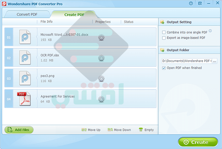
Task: Select row number 01
Action: click(x=9, y=37)
